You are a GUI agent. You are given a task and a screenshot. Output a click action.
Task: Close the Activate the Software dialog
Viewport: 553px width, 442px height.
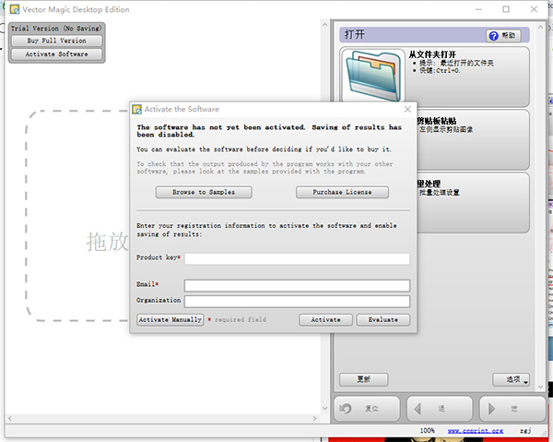coord(407,110)
